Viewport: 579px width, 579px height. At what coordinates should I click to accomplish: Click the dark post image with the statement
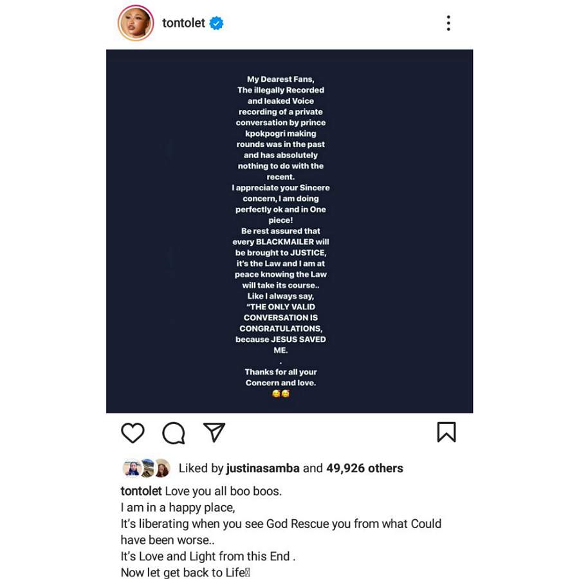(x=289, y=232)
